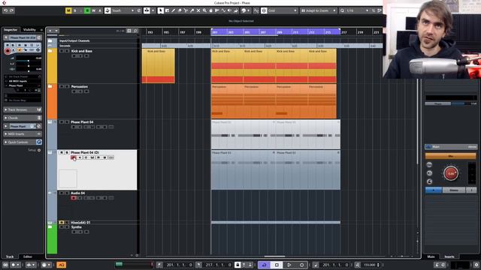This screenshot has height=270, width=481.
Task: Toggle the AQ auto-quantize button
Action: (x=61, y=265)
